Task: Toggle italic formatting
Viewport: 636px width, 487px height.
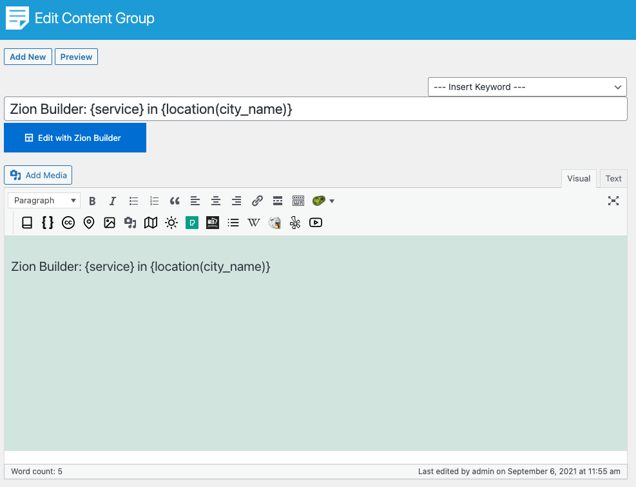Action: point(112,201)
